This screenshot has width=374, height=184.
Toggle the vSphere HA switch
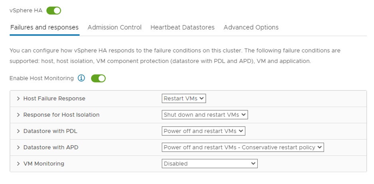click(x=54, y=11)
